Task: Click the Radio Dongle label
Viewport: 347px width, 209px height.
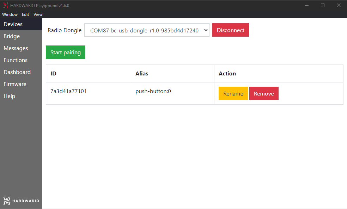Action: [65, 30]
